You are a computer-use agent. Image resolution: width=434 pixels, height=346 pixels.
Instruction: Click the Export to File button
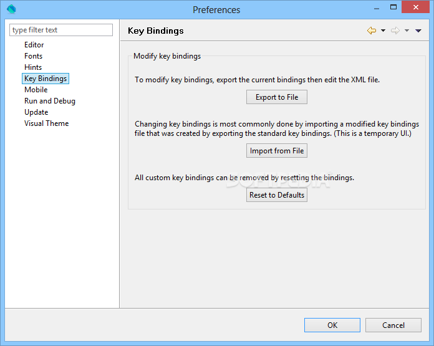pyautogui.click(x=277, y=97)
